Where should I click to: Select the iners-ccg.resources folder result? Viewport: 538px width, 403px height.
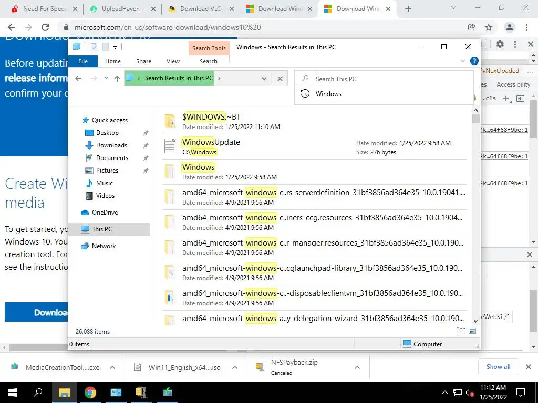[x=314, y=222]
